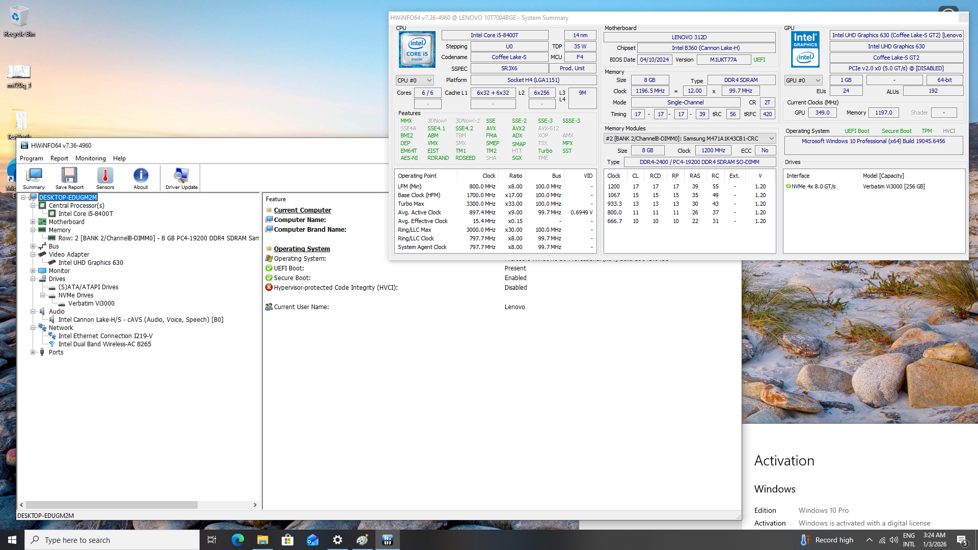978x550 pixels.
Task: Click the Save Report icon
Action: pyautogui.click(x=69, y=178)
